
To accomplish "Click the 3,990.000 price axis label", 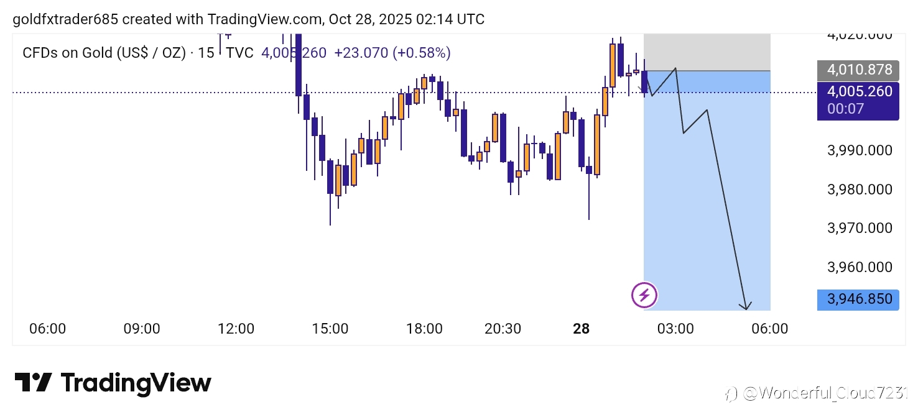I will 860,150.
